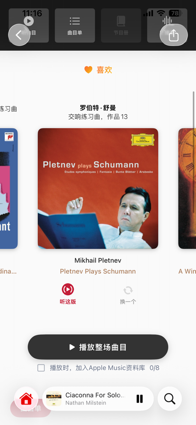Open the 节目册 booklet tab
This screenshot has height=425, width=196.
121,26
